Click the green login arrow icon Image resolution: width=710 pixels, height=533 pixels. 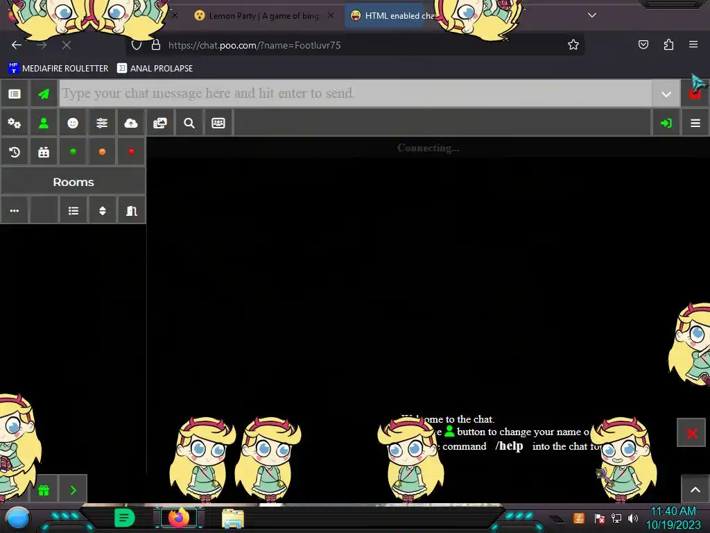[666, 123]
